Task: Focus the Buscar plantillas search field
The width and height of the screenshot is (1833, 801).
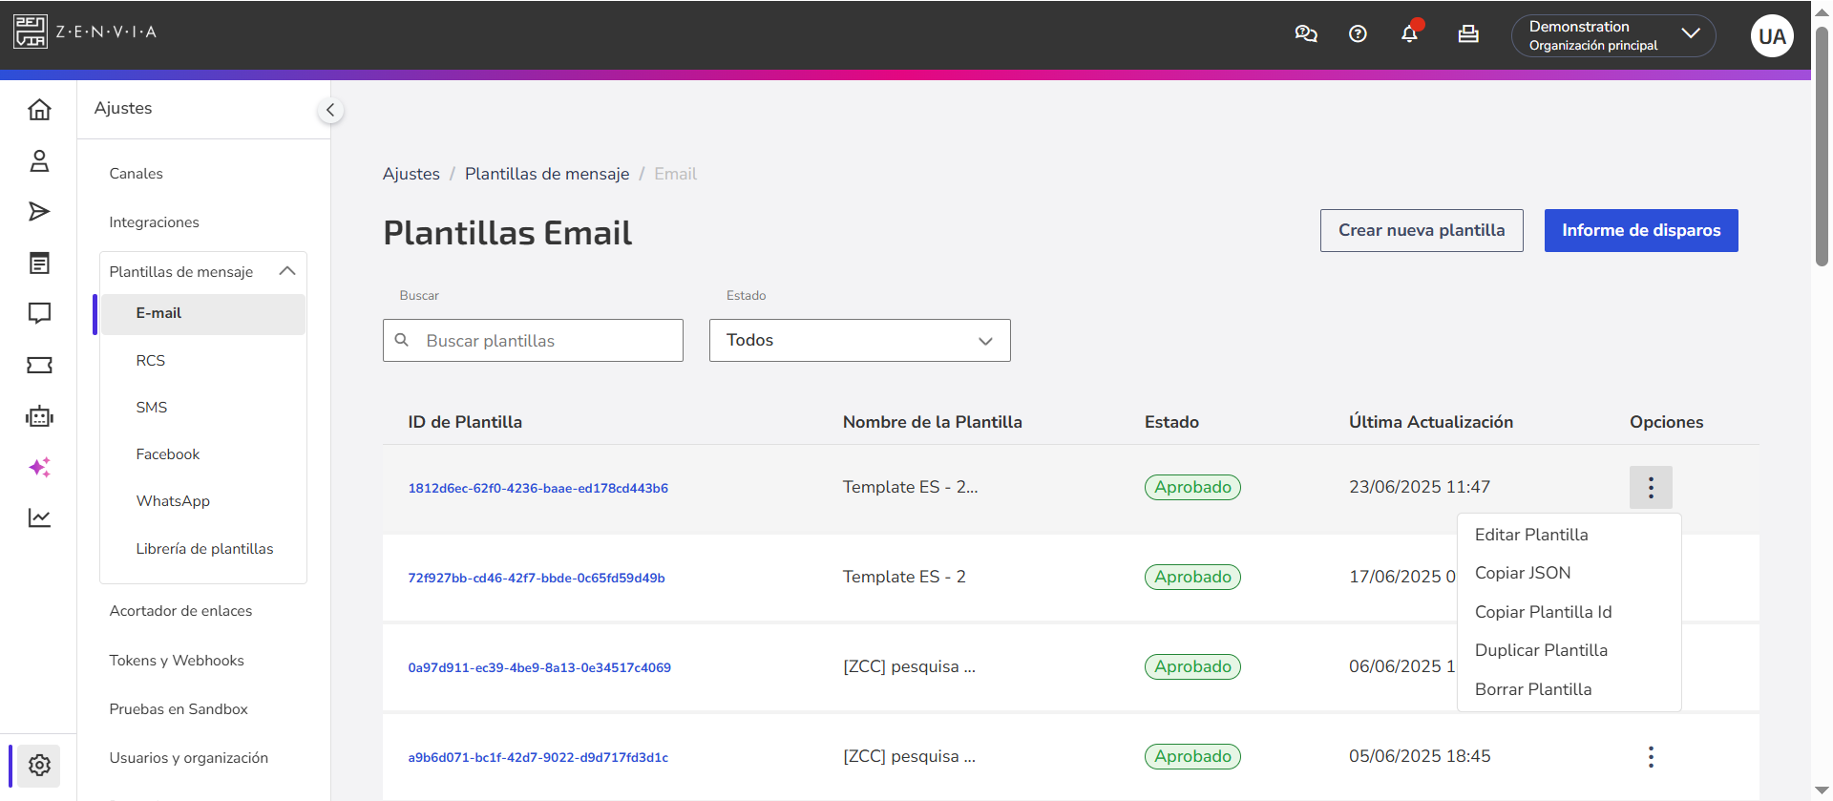Action: coord(533,341)
